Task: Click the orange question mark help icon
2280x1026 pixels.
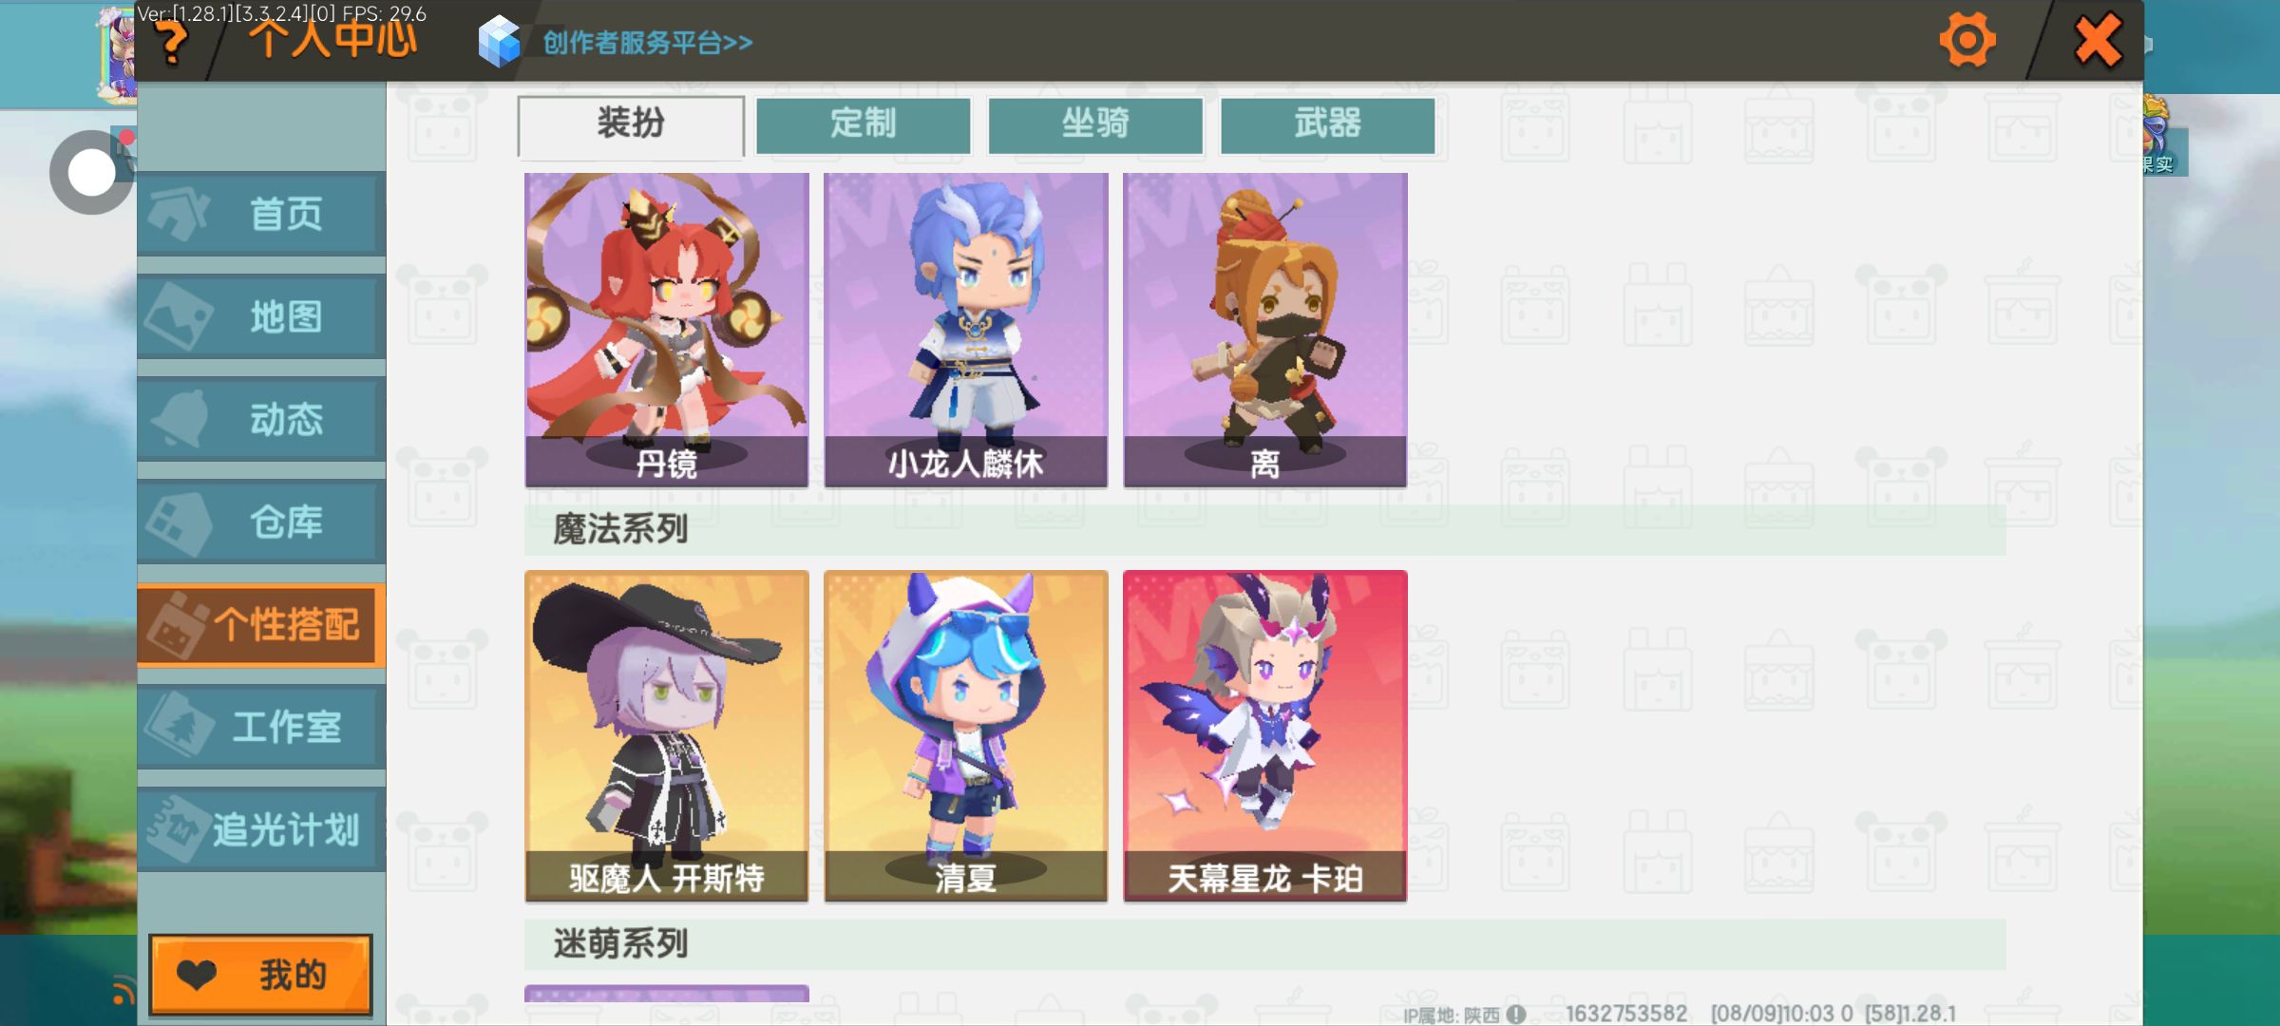Action: tap(172, 43)
